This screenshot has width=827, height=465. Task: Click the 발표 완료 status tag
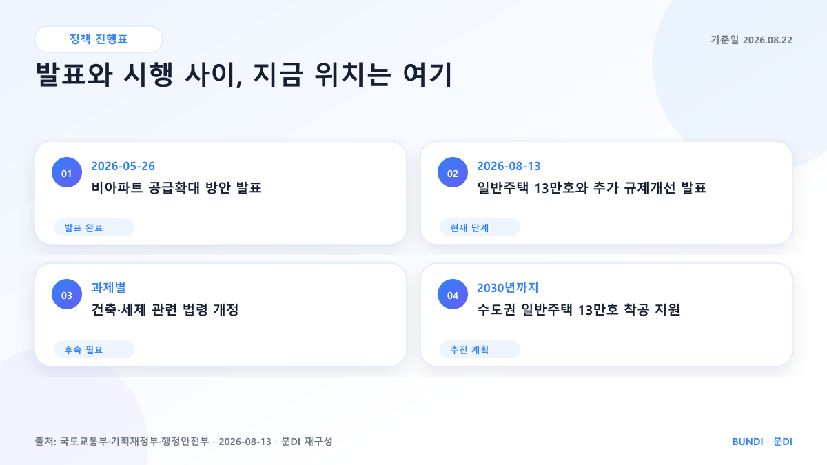[94, 227]
